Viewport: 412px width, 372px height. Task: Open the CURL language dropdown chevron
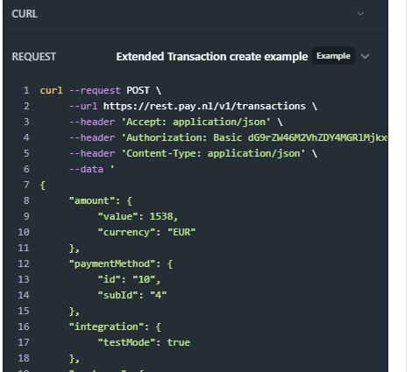pyautogui.click(x=360, y=14)
